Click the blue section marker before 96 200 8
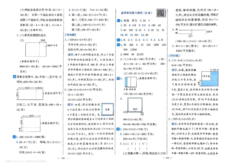 [118, 45]
